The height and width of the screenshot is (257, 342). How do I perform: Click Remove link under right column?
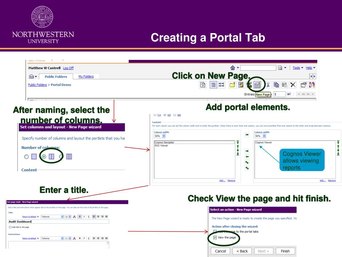click(332, 180)
